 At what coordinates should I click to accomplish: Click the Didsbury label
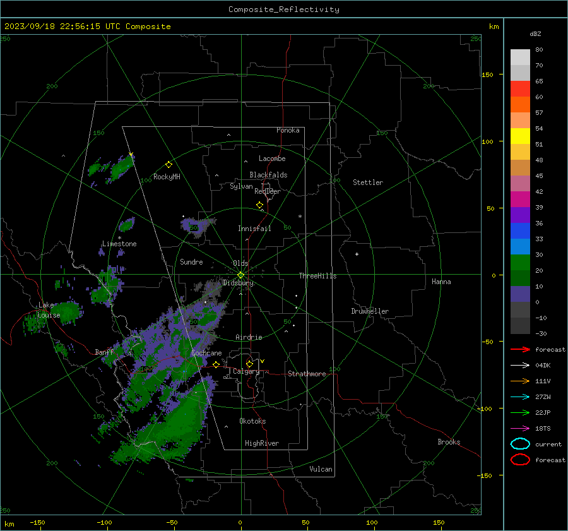point(238,283)
